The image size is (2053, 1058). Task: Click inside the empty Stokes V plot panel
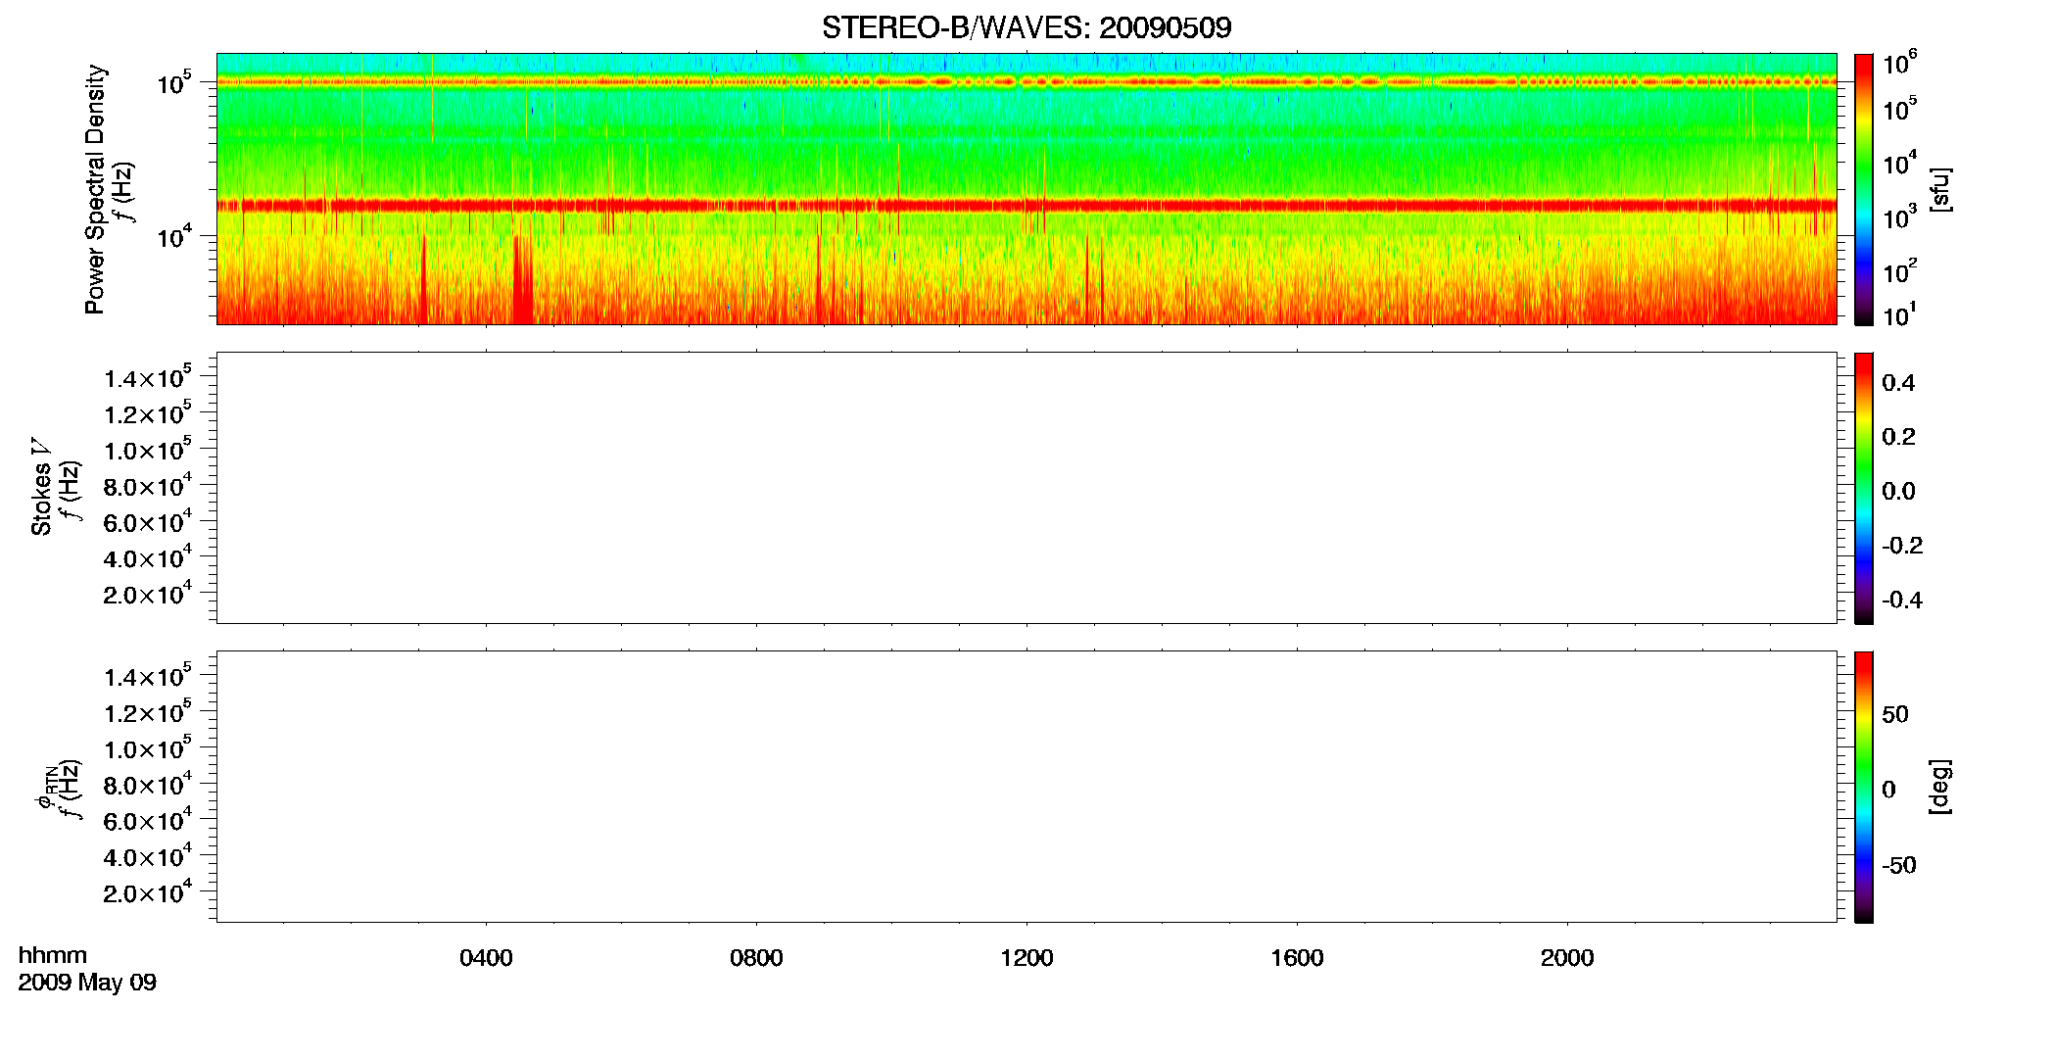1026,488
